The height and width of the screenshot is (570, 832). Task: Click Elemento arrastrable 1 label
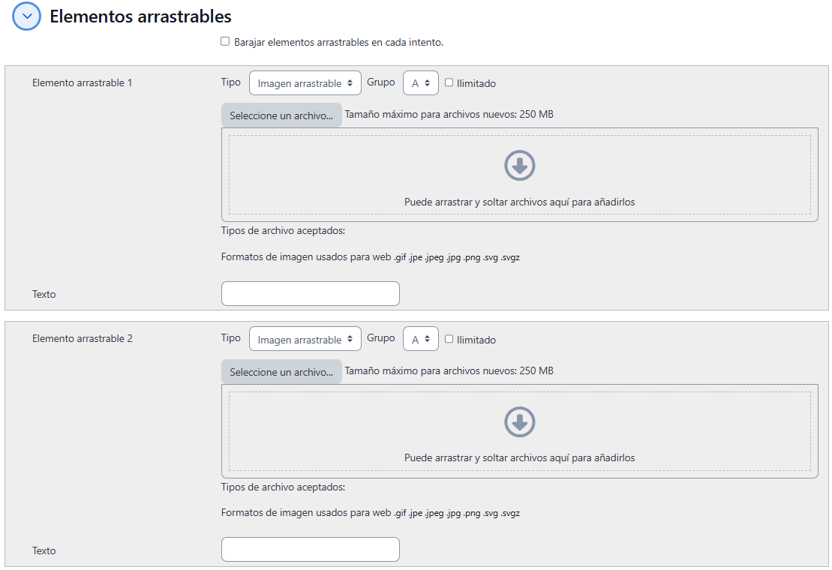[x=83, y=82]
